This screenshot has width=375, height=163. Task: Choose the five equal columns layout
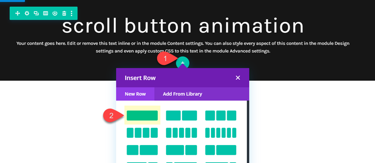[x=182, y=133]
